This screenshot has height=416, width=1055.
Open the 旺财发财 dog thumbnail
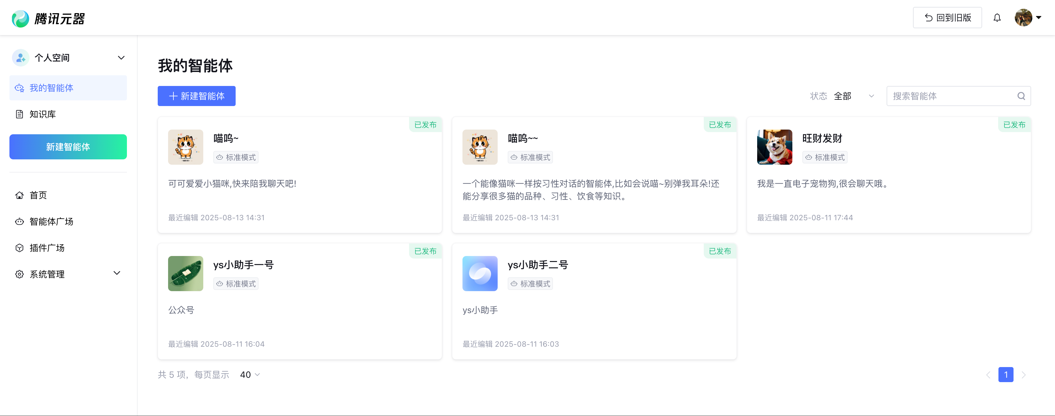coord(774,147)
